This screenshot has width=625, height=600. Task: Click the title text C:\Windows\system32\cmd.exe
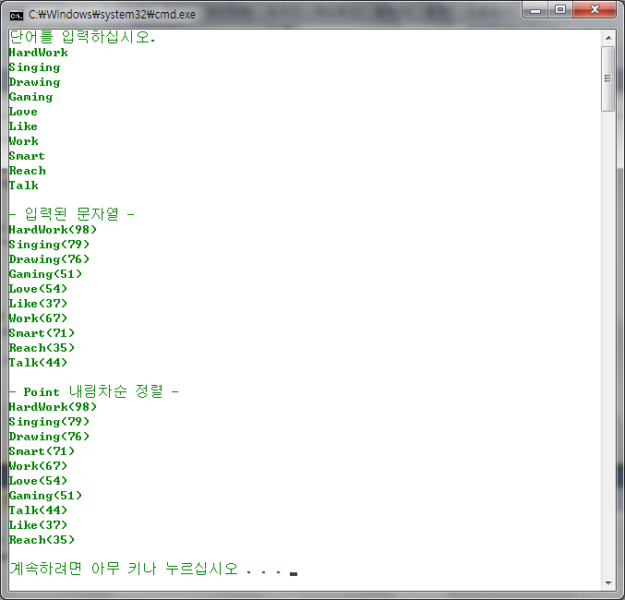112,15
